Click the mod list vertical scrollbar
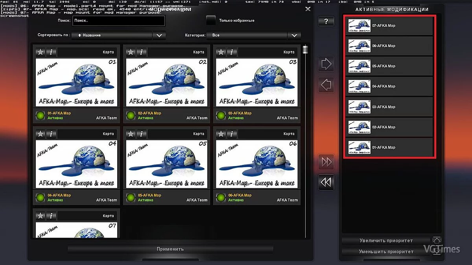This screenshot has width=472, height=265. [305, 141]
